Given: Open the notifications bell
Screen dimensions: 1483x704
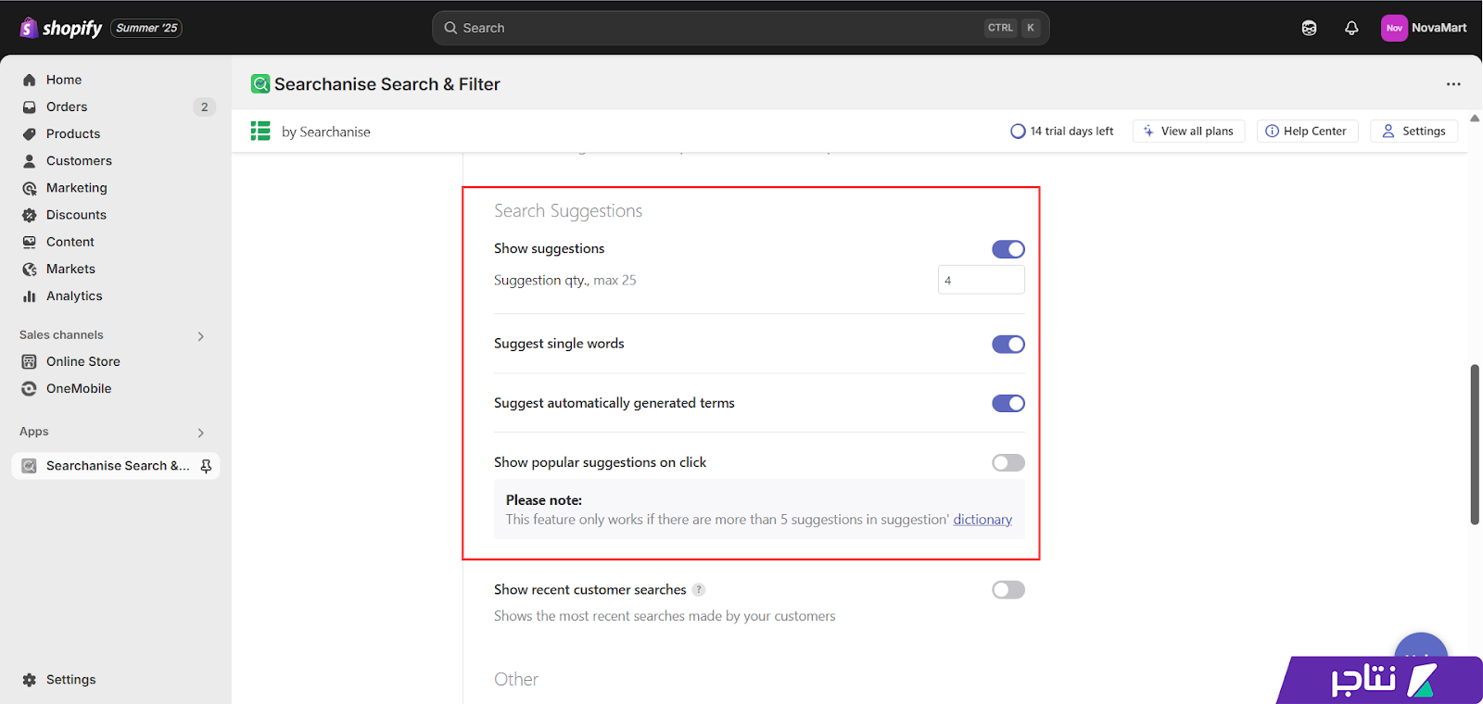Looking at the screenshot, I should 1351,28.
